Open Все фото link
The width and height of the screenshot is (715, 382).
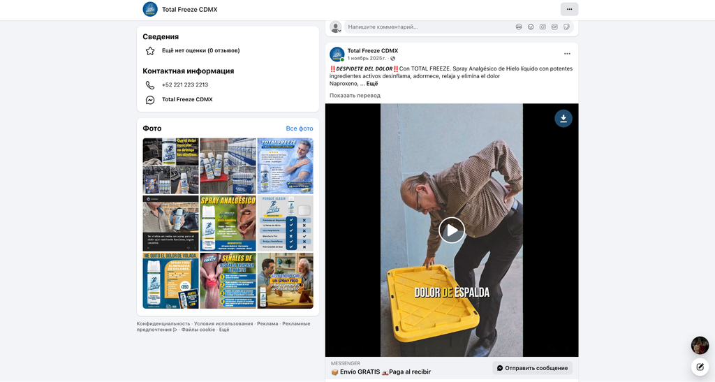(299, 128)
